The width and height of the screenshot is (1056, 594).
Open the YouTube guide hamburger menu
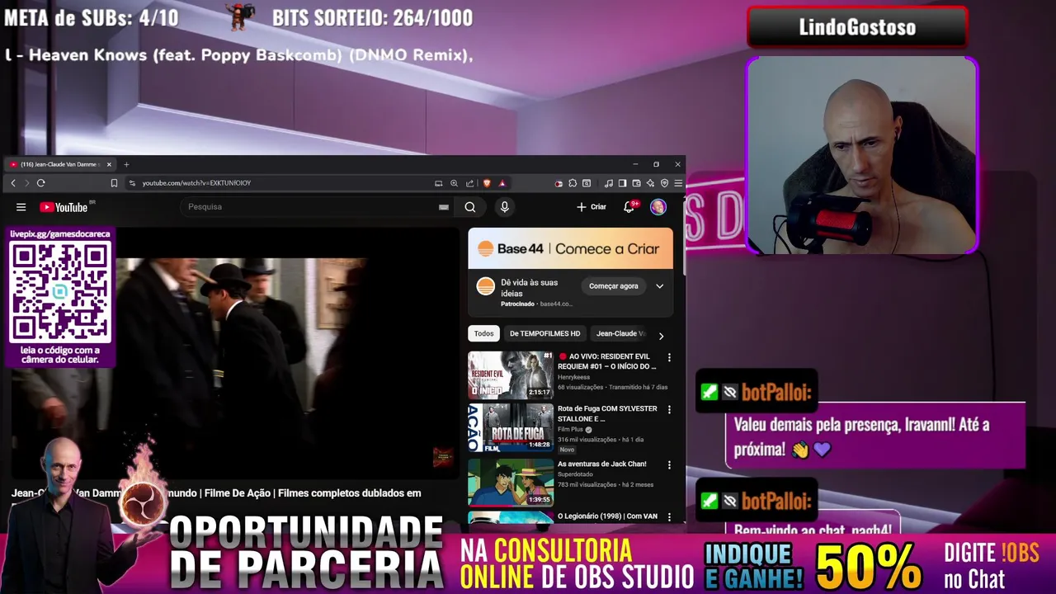(21, 207)
